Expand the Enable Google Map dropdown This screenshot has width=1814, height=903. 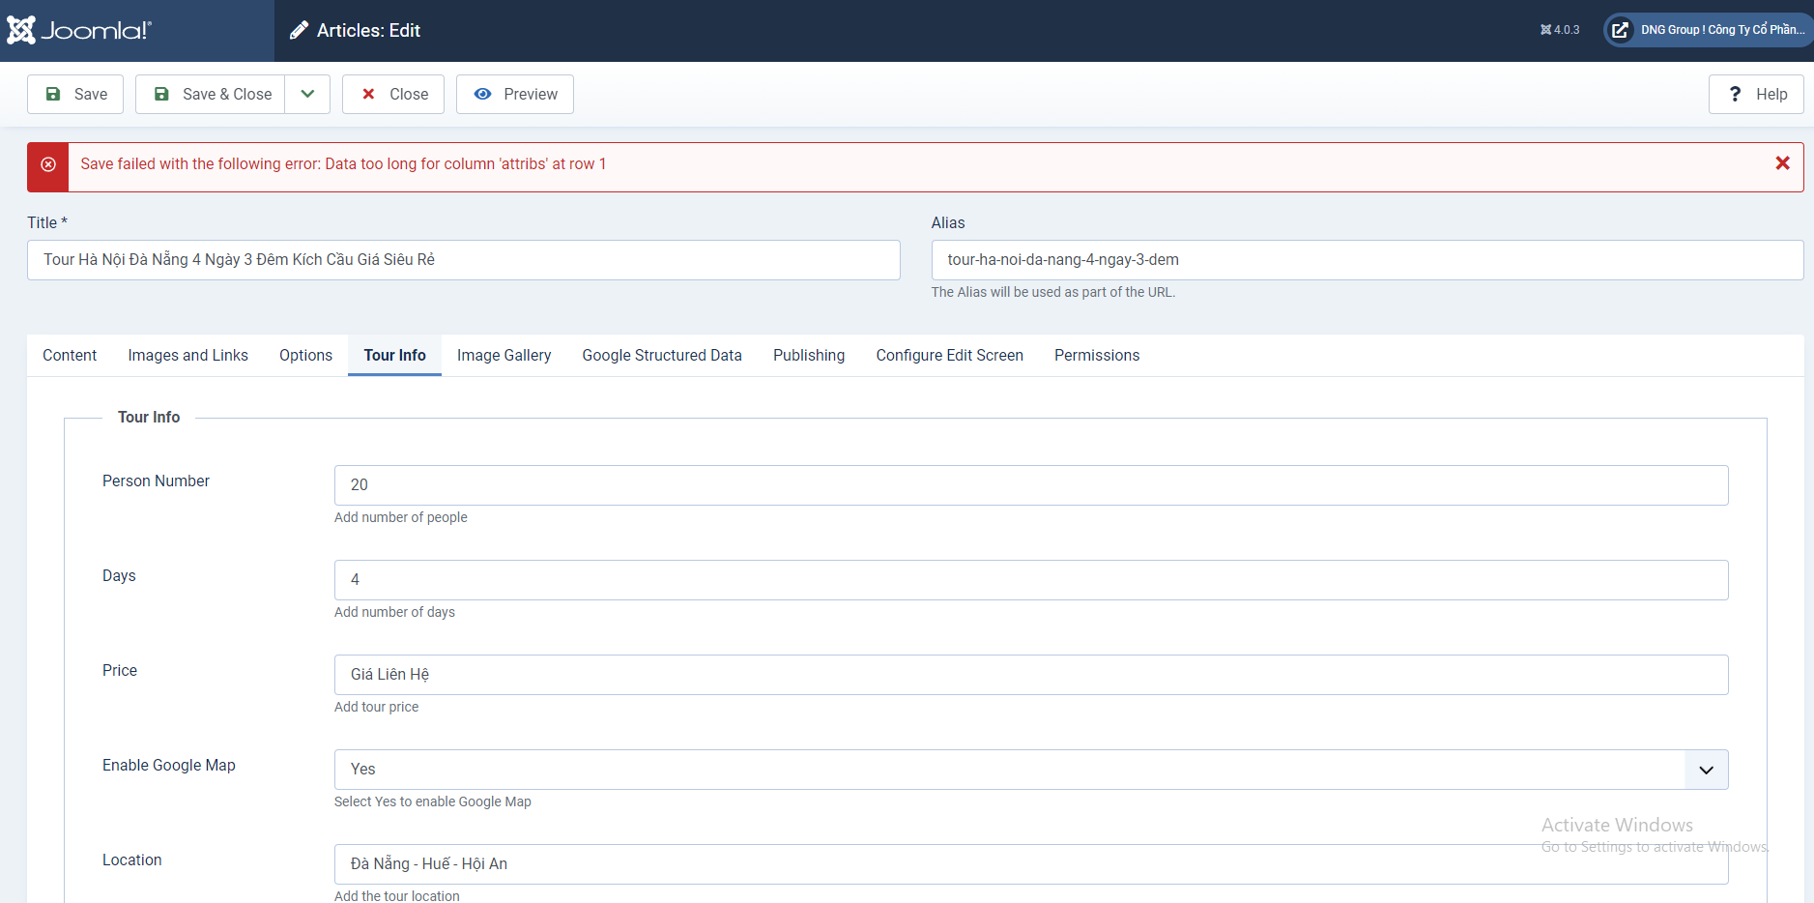[1706, 770]
